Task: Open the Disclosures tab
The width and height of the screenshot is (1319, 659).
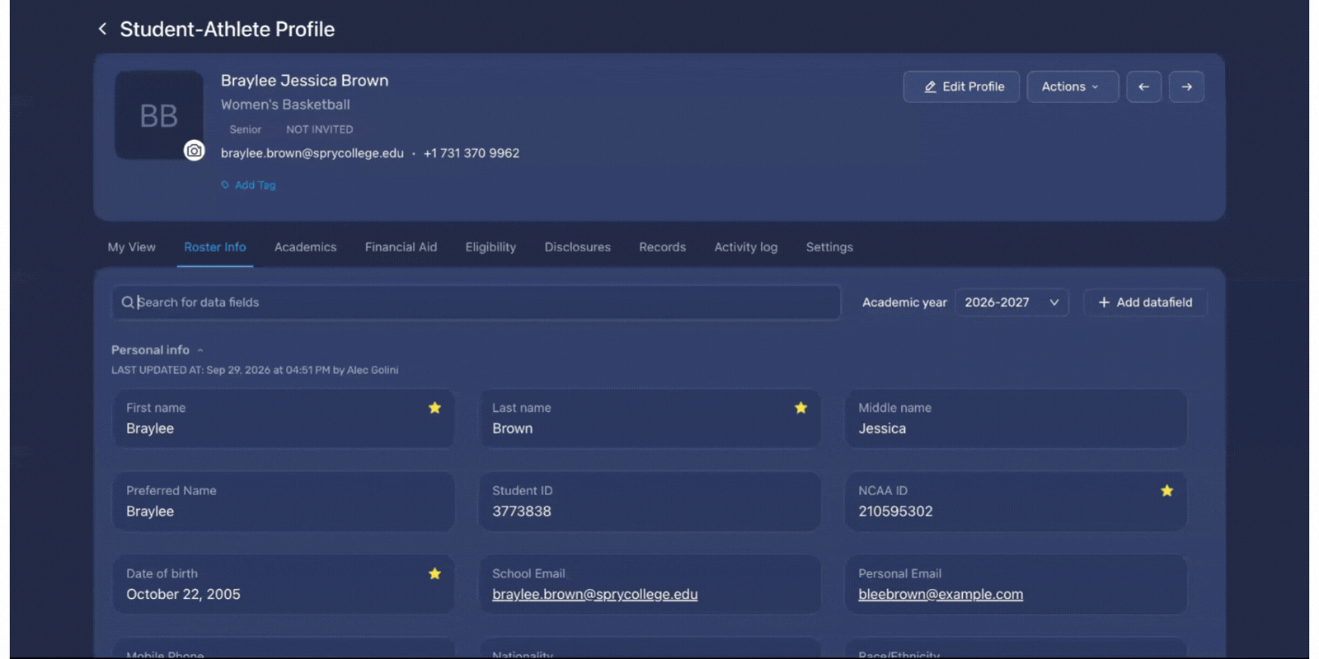Action: (578, 247)
